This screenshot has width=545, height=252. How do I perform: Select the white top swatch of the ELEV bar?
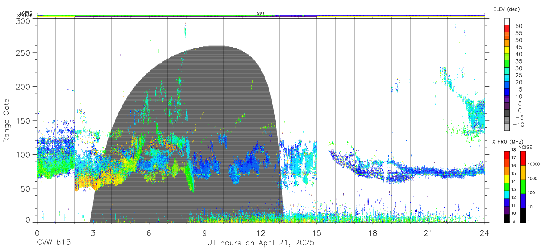[x=507, y=22]
